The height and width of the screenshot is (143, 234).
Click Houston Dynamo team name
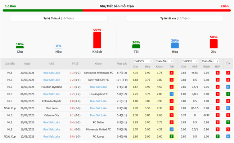(51, 87)
